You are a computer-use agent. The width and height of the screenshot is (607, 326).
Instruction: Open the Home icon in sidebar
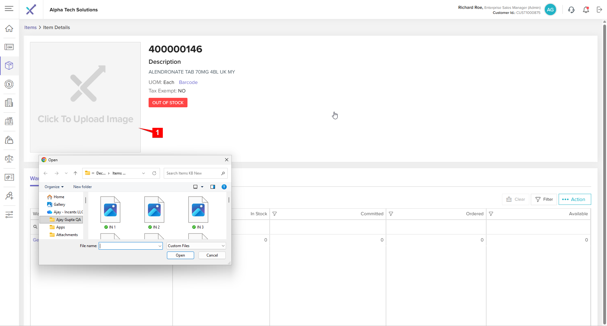click(9, 28)
